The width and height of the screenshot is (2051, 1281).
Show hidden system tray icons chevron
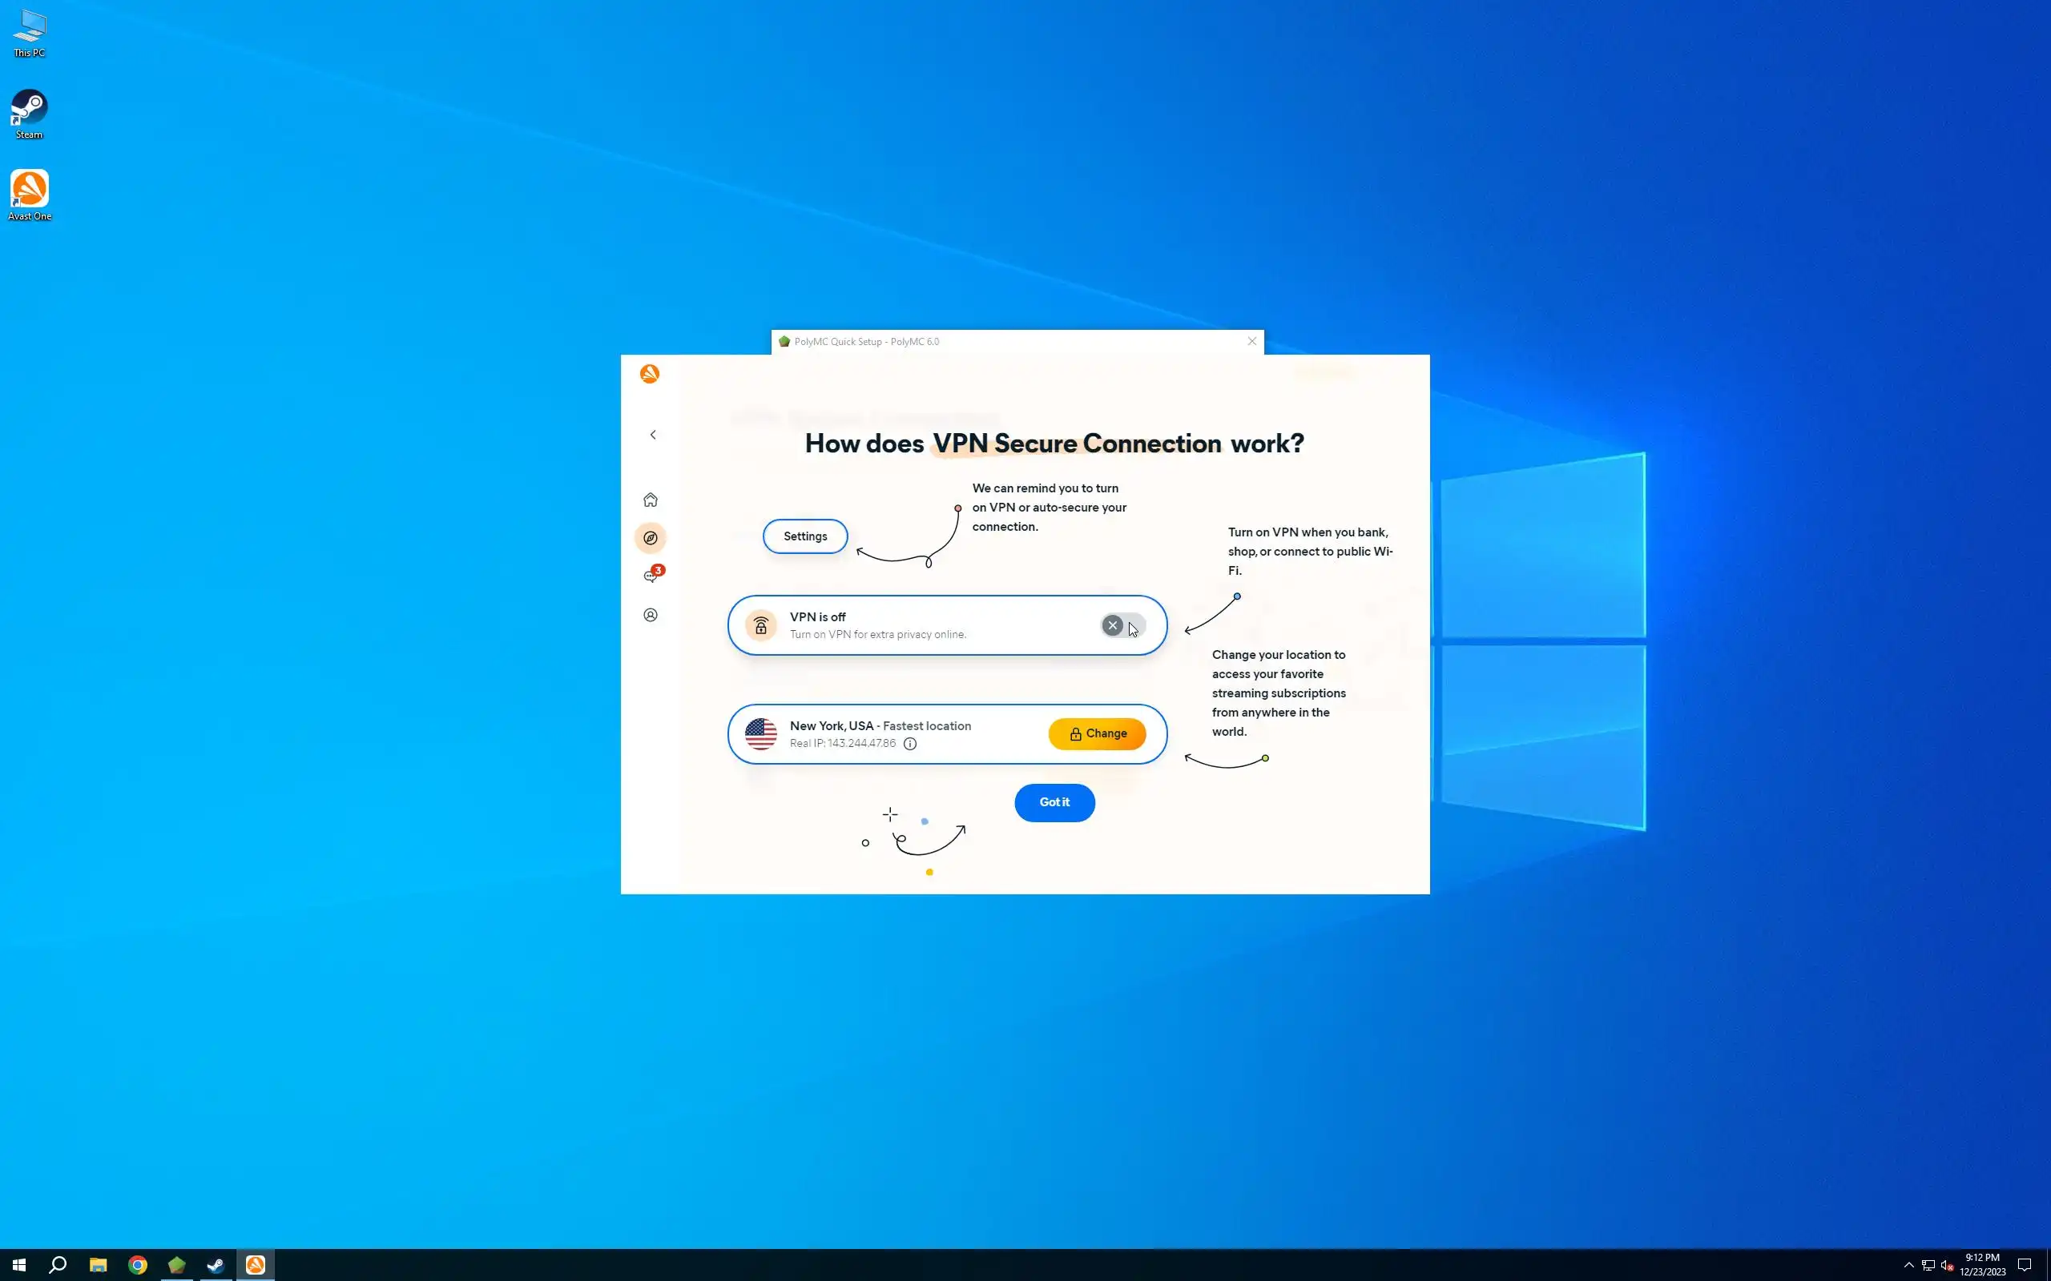click(1908, 1265)
